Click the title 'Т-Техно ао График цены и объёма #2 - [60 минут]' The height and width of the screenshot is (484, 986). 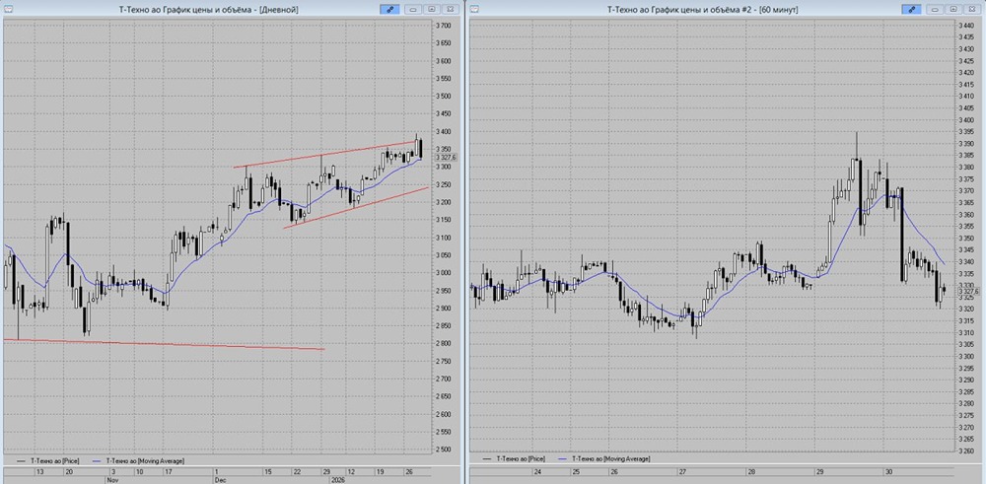click(x=700, y=10)
